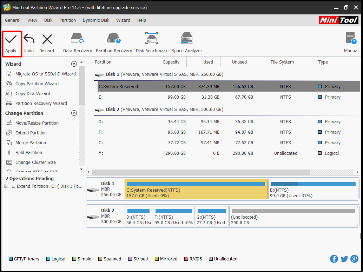Click the Apply checkmark icon
The image size is (363, 272).
coord(11,39)
